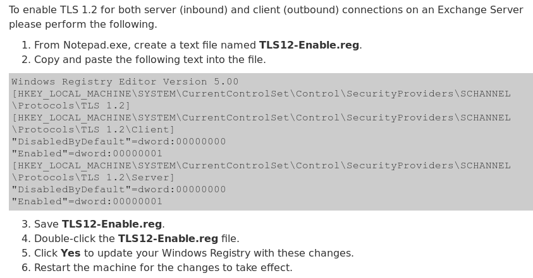Click the intro paragraph about enabling TLS 1.2
533x278 pixels.
point(266,17)
